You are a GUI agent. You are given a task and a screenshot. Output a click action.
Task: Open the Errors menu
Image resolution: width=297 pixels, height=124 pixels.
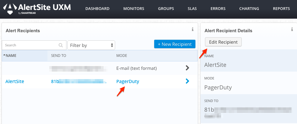coord(218,9)
